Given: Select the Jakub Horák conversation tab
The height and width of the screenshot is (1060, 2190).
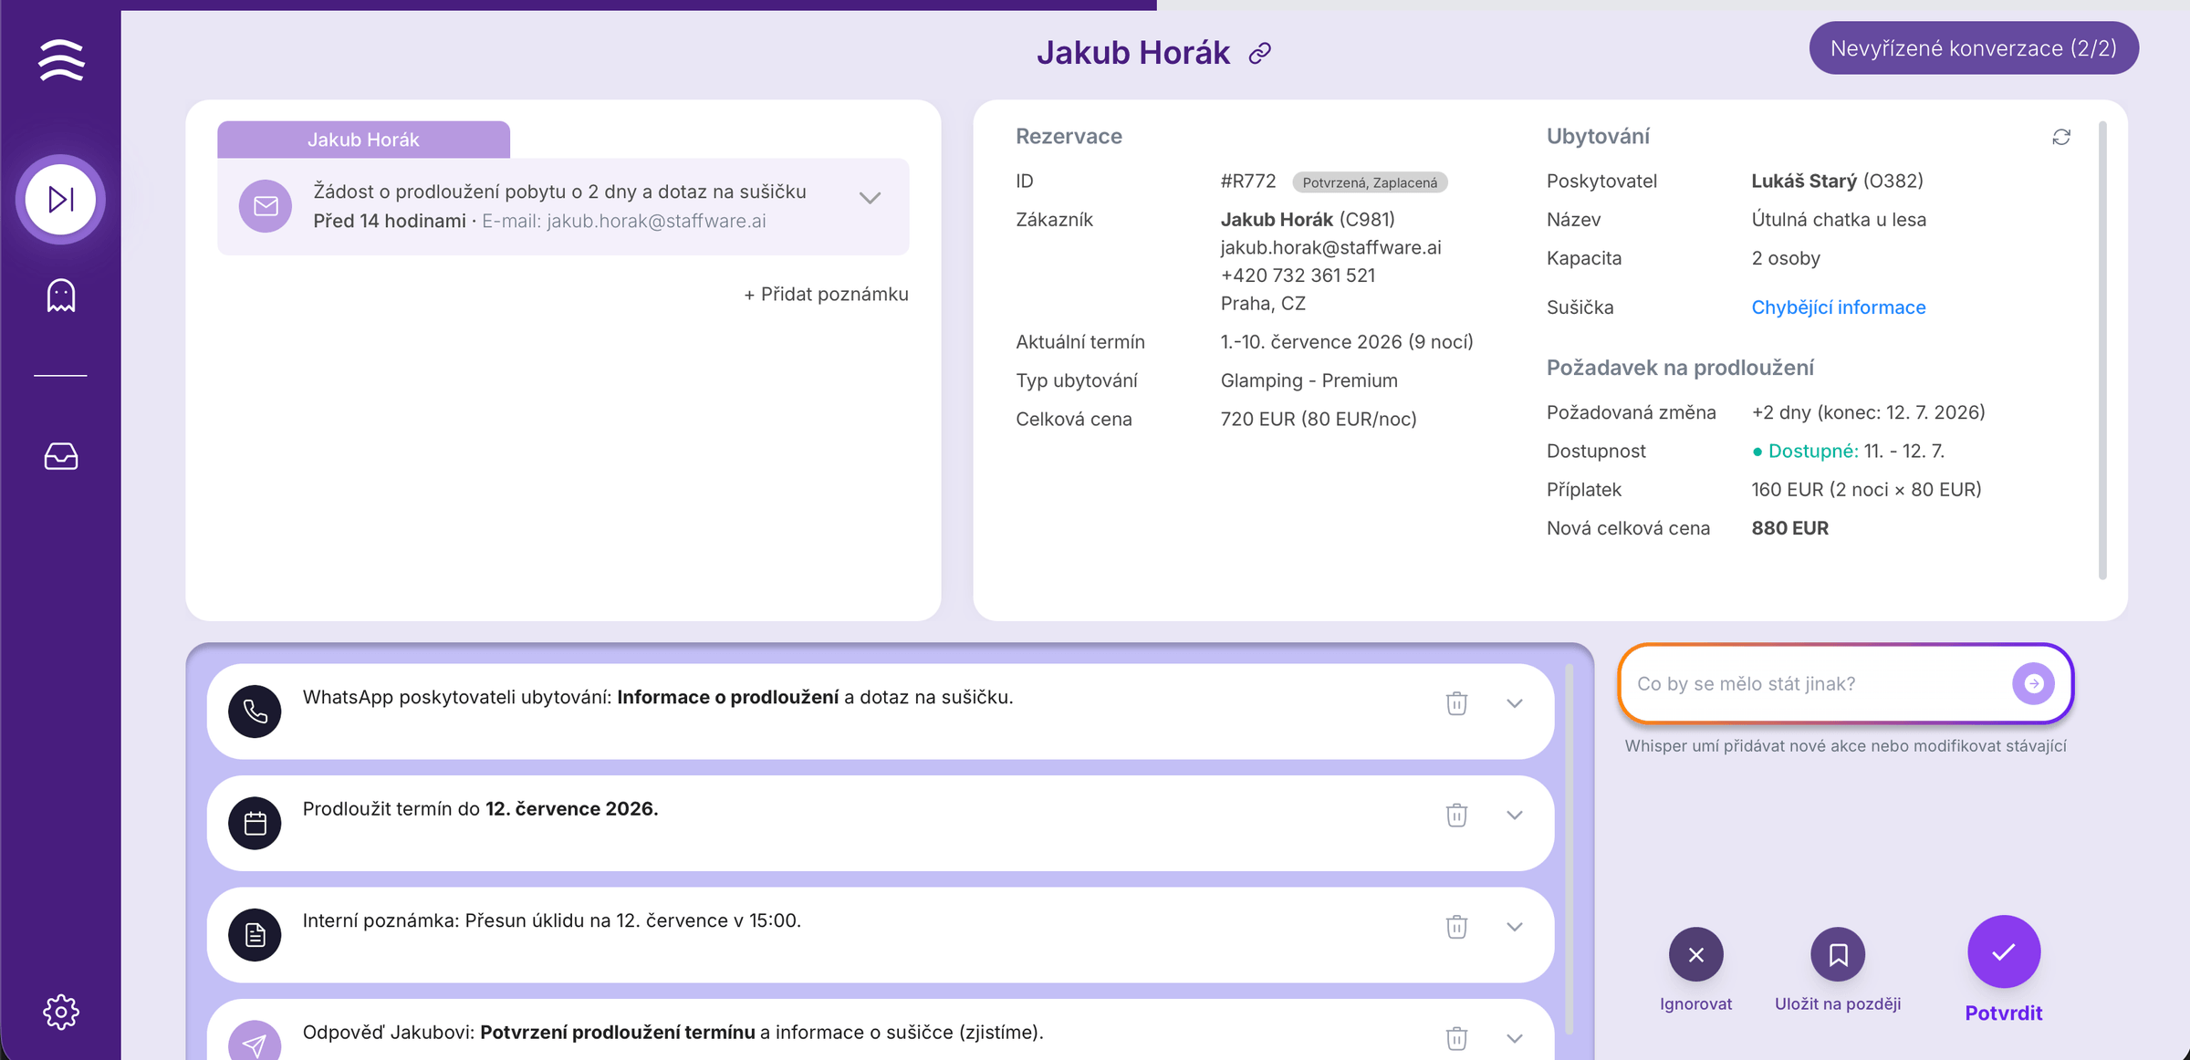Looking at the screenshot, I should pyautogui.click(x=363, y=140).
